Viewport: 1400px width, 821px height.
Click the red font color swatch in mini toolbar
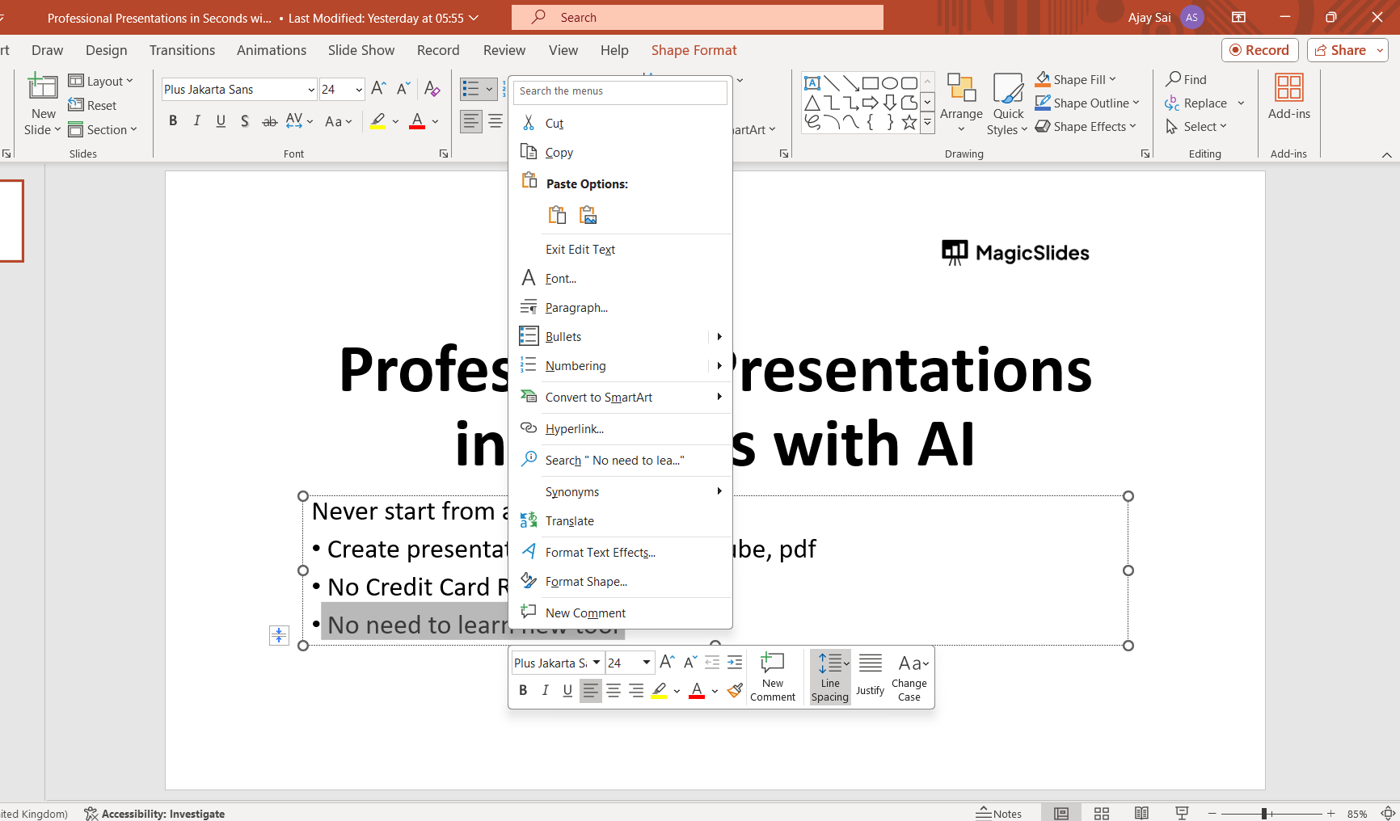point(697,690)
